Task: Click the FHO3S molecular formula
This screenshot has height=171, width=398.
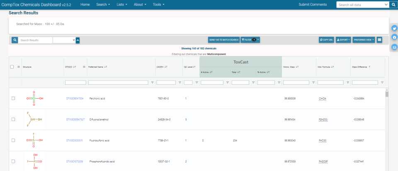Action: 323,140
